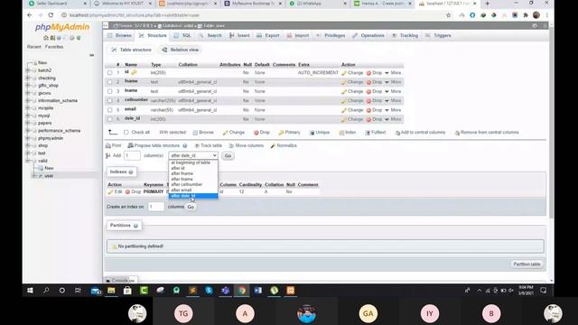Click the red Drop icon for PRIMARY index
Image resolution: width=578 pixels, height=325 pixels.
[127, 192]
